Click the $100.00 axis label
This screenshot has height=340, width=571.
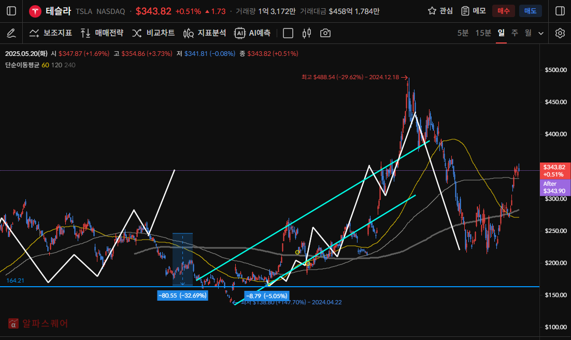click(x=555, y=327)
